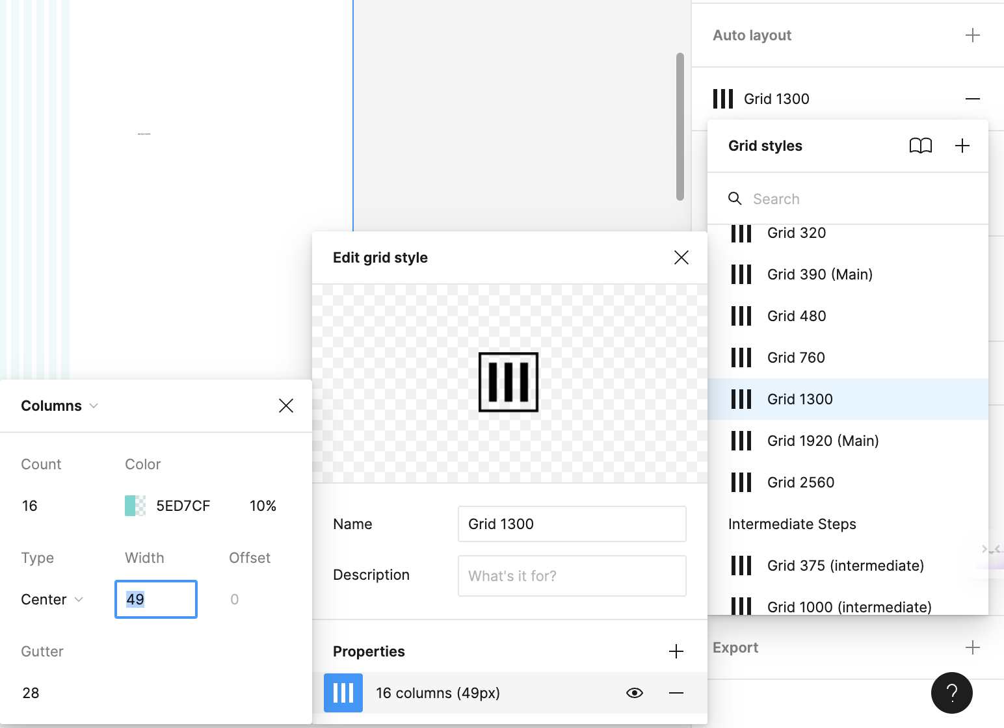This screenshot has width=1004, height=728.
Task: Open the Columns type dropdown
Action: (94, 406)
